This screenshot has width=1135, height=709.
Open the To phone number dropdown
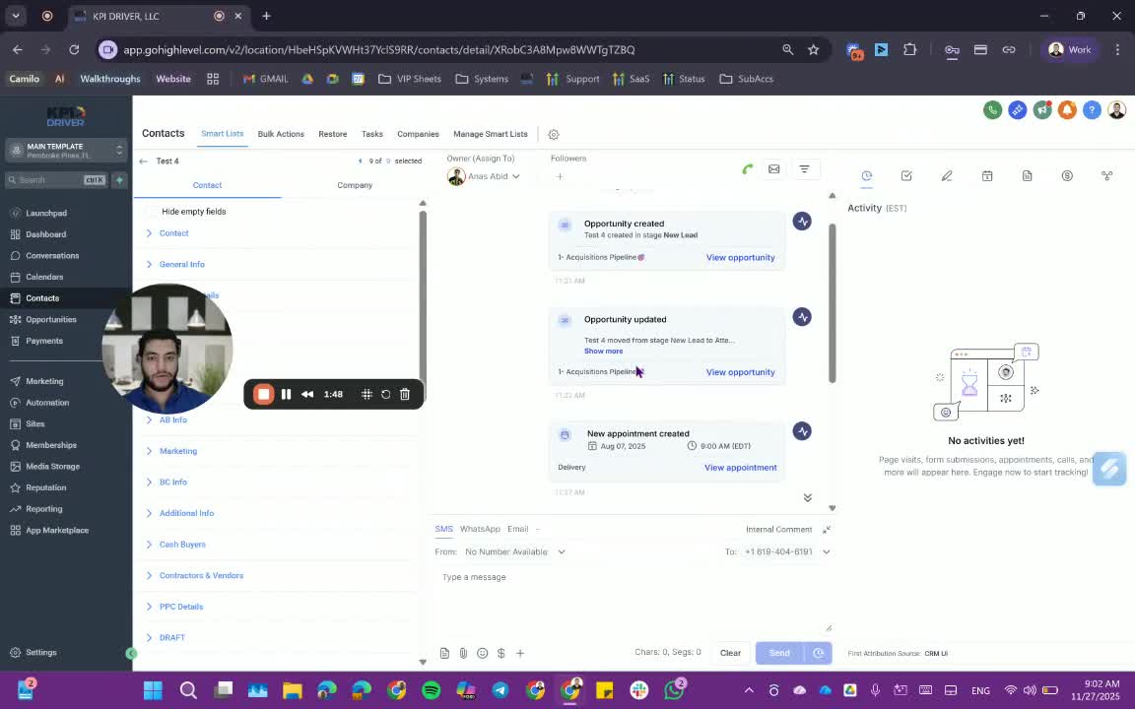tap(787, 552)
